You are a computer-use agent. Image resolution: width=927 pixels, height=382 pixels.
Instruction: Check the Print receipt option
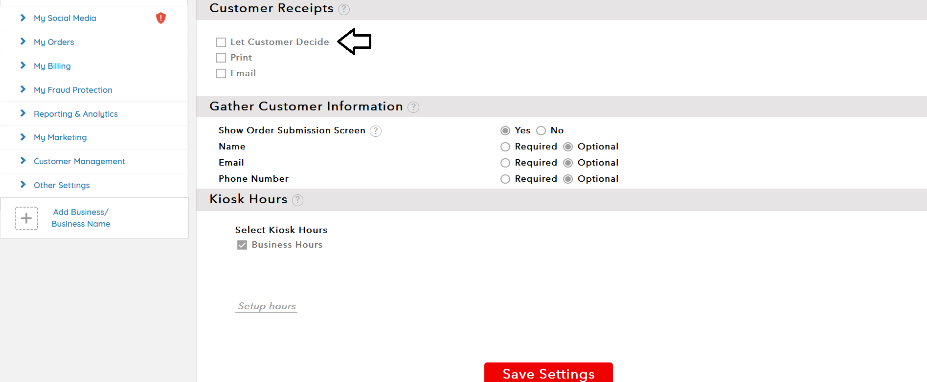221,58
